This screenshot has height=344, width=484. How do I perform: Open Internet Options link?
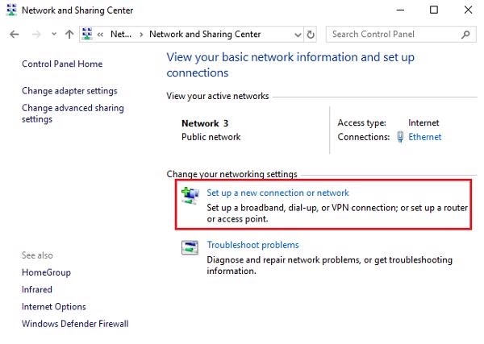tap(54, 307)
